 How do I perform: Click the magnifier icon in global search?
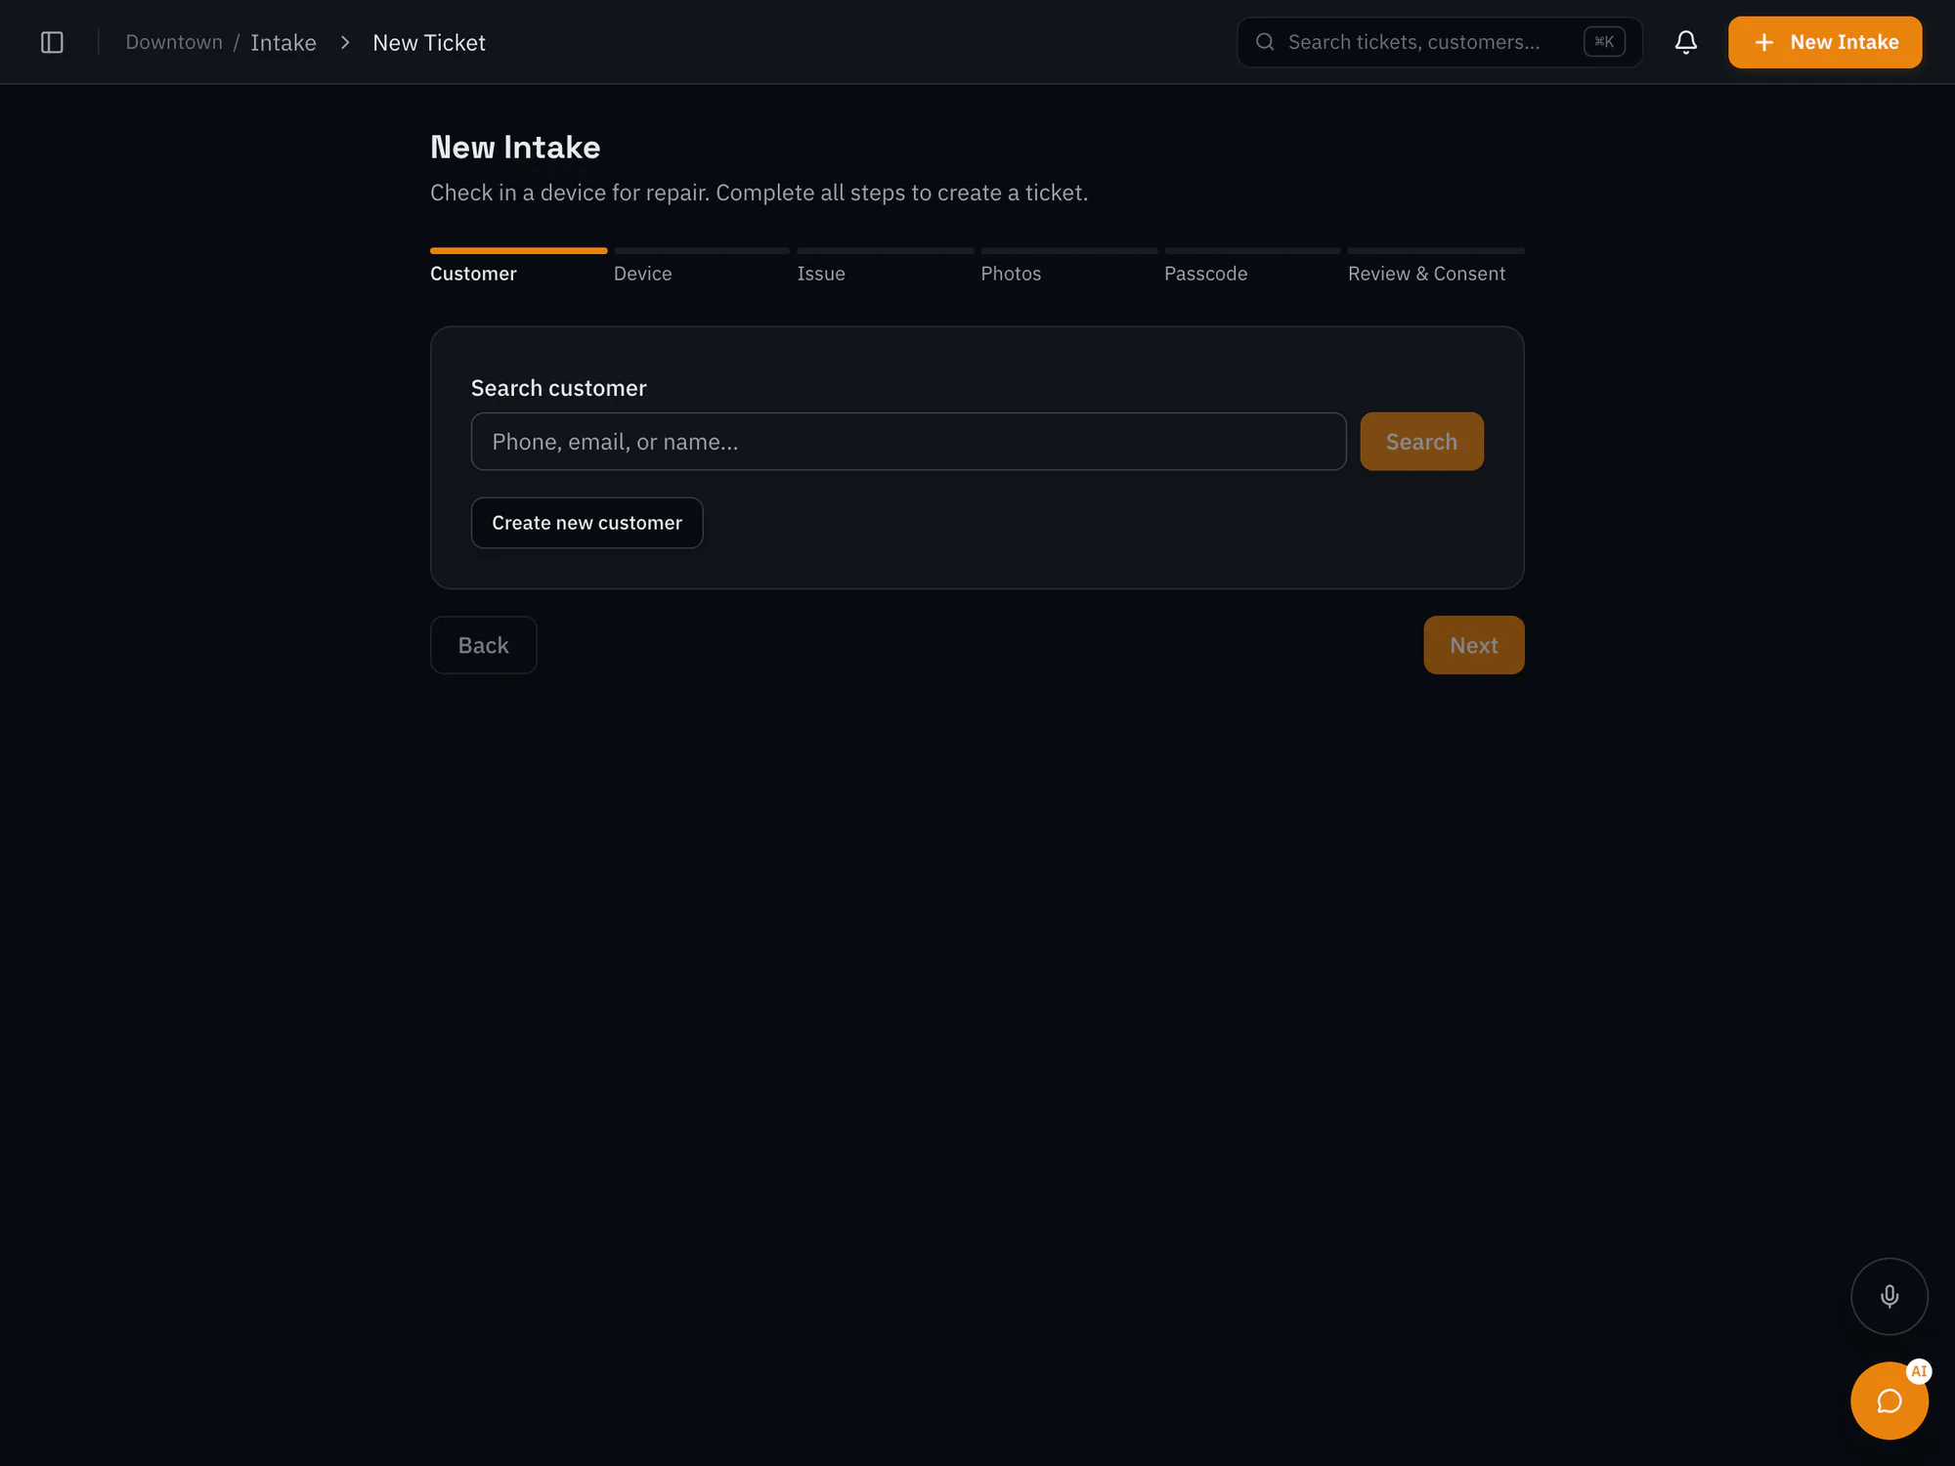point(1265,42)
